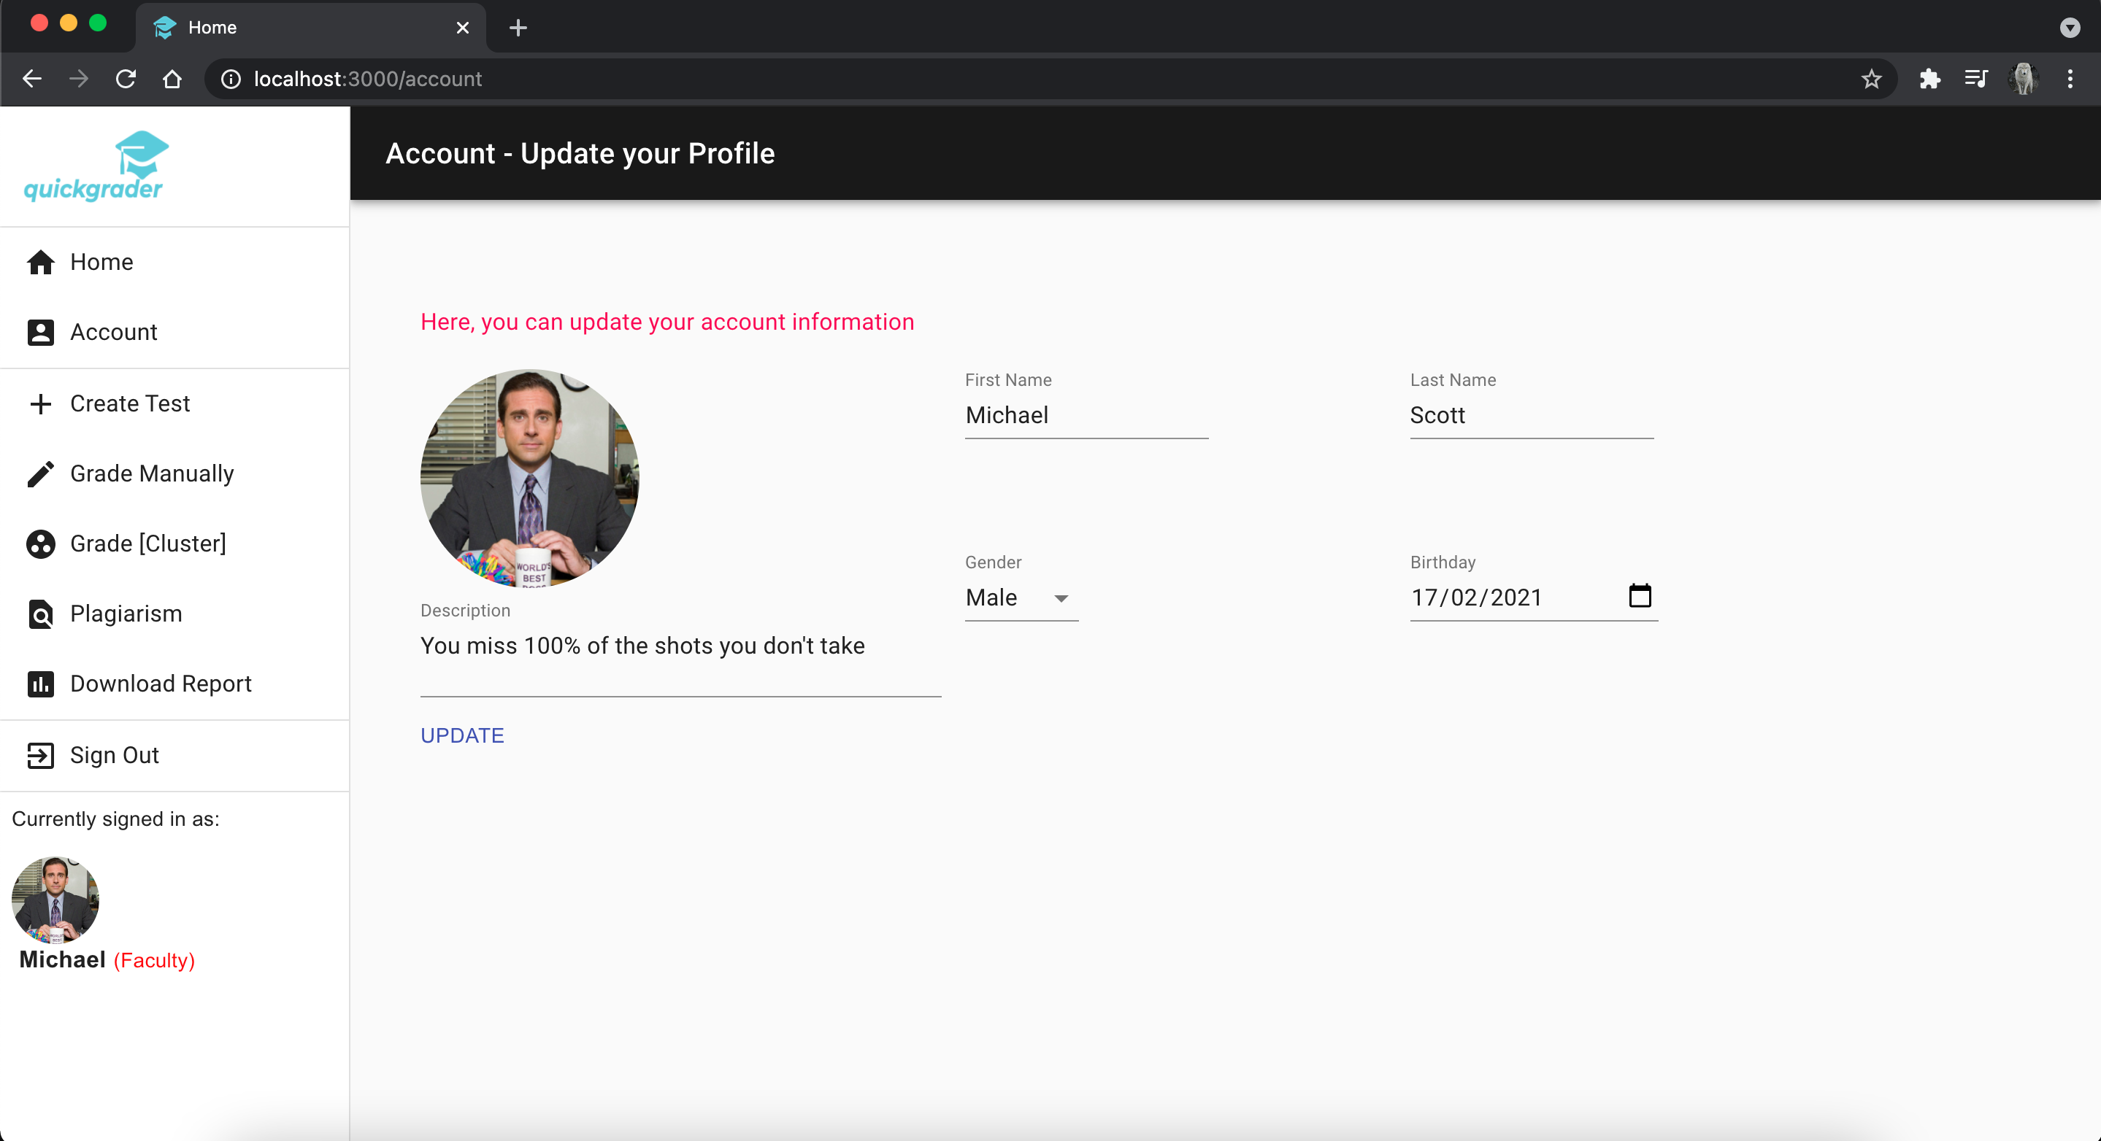Open Chrome three-dot menu
2101x1141 pixels.
[2070, 79]
